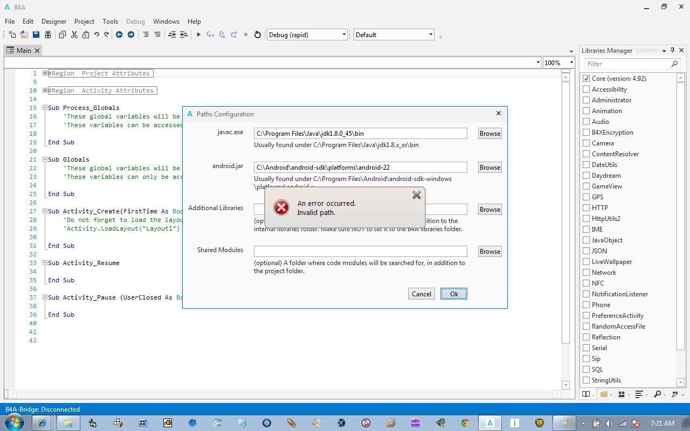Check the Accessibility library checkbox

[x=586, y=89]
